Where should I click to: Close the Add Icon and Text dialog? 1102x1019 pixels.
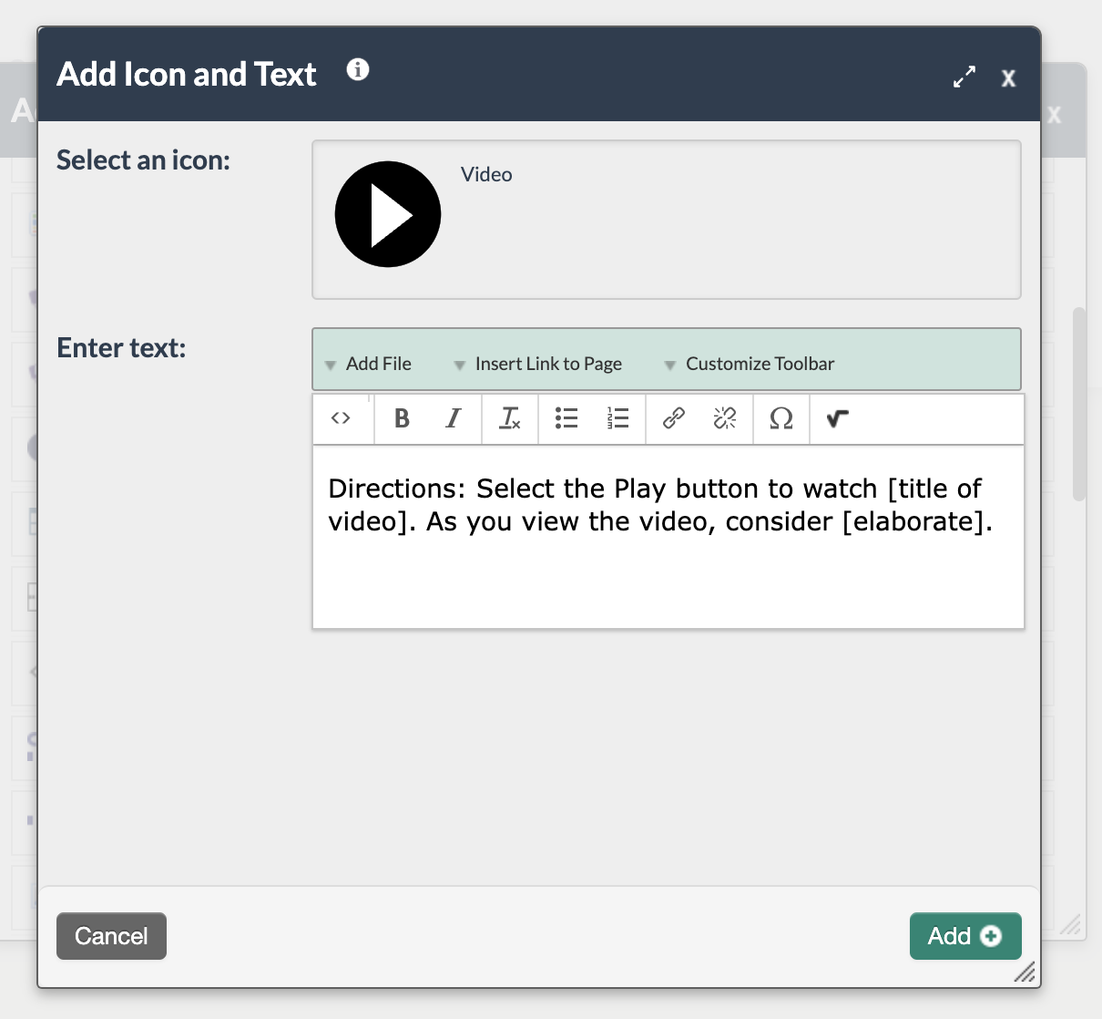point(1008,78)
